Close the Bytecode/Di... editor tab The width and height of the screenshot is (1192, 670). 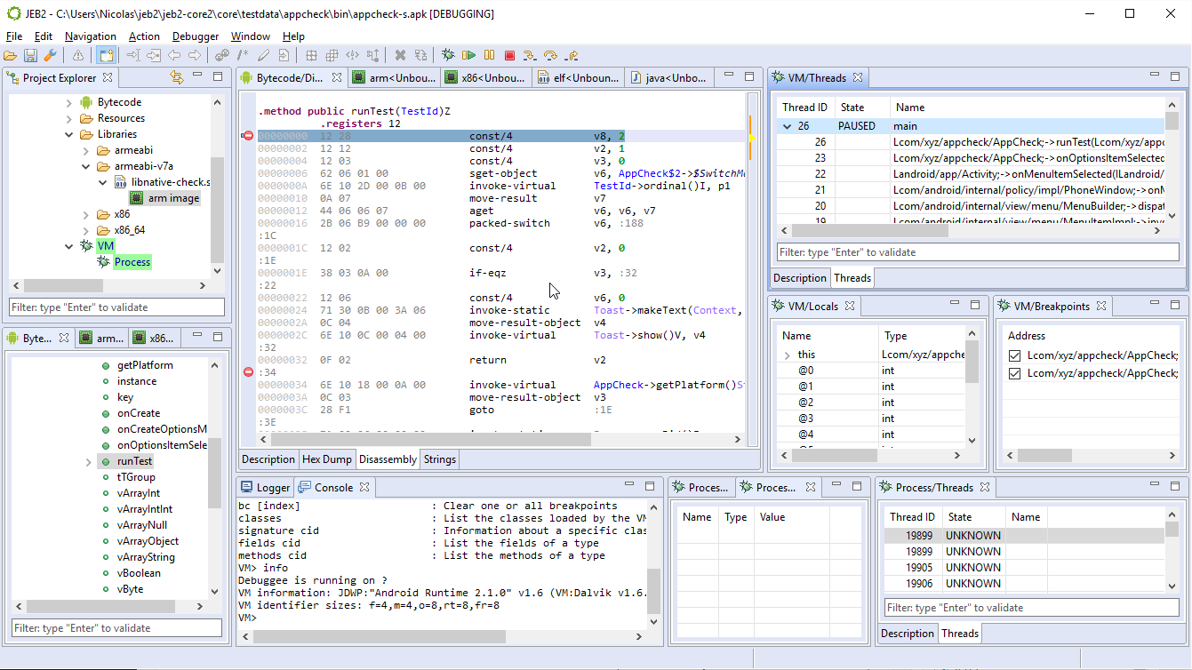pos(337,78)
